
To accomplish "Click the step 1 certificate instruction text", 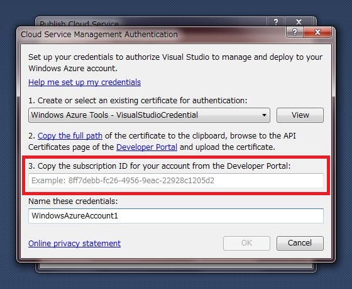I will point(138,101).
